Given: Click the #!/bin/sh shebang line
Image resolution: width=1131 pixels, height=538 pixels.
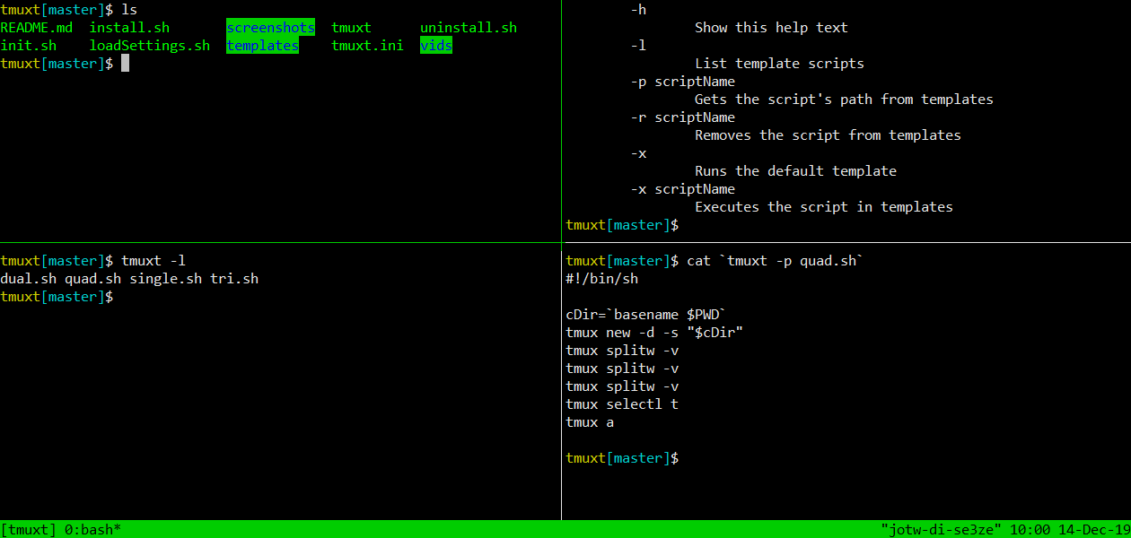Looking at the screenshot, I should coord(602,279).
